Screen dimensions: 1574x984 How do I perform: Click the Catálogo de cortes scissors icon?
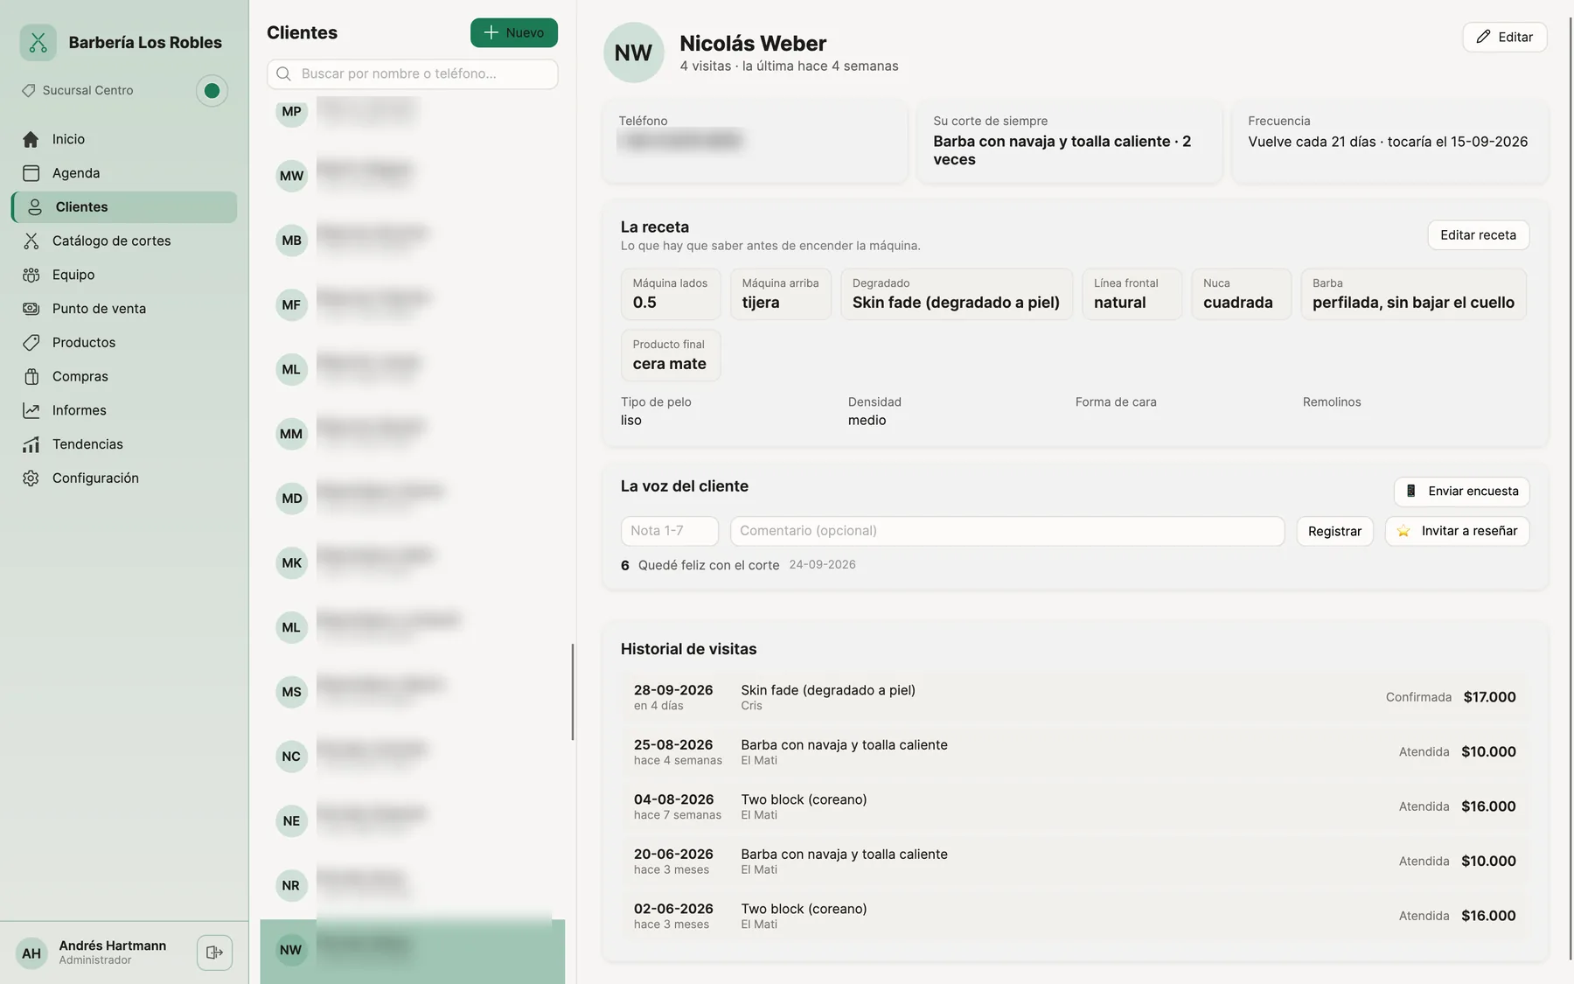pyautogui.click(x=31, y=241)
